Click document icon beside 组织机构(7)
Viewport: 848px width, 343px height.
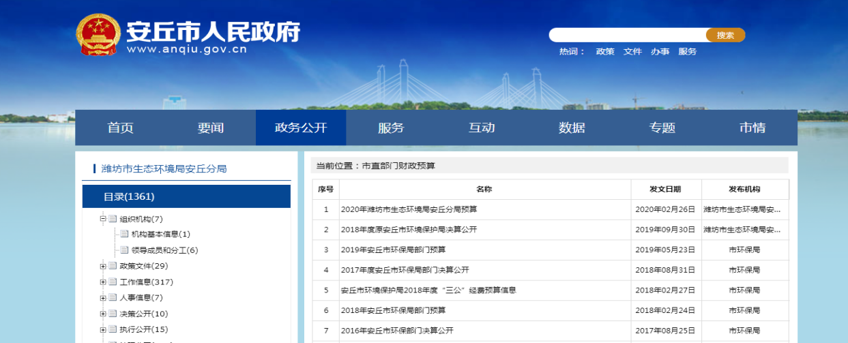tap(113, 219)
